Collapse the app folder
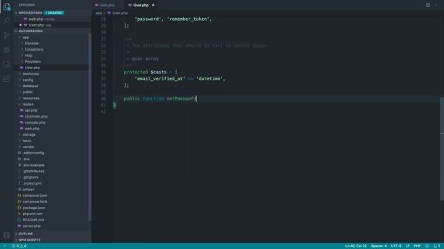 53,37
